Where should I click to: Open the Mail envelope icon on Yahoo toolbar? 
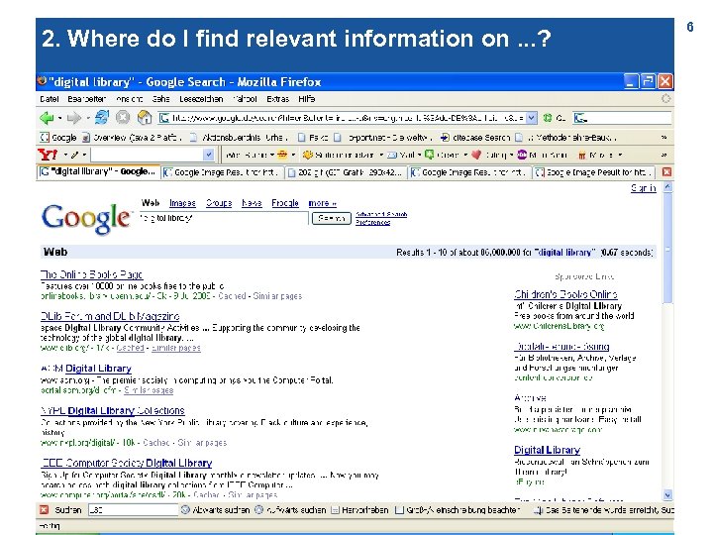[392, 156]
